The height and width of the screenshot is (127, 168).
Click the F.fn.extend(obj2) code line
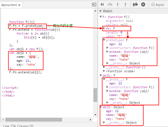[25, 72]
